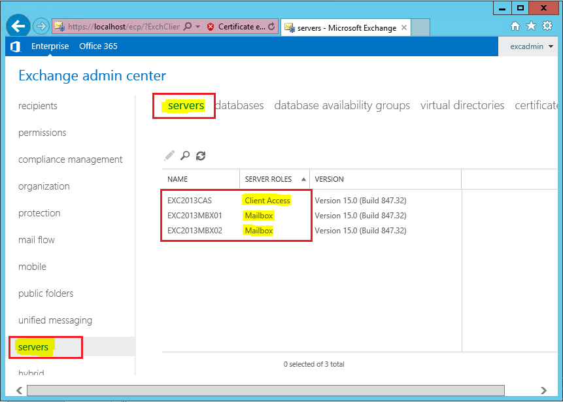Open the address bar dropdown arrow
Image resolution: width=563 pixels, height=402 pixels.
coord(197,27)
